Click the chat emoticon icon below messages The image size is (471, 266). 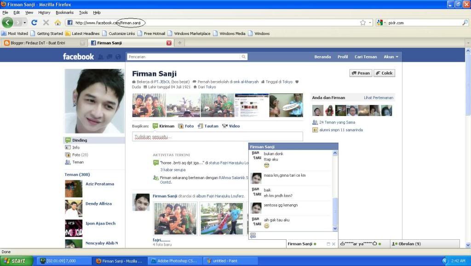pyautogui.click(x=253, y=236)
